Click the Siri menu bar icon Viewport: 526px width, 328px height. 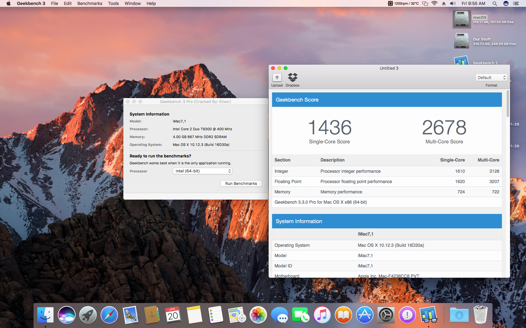point(506,3)
